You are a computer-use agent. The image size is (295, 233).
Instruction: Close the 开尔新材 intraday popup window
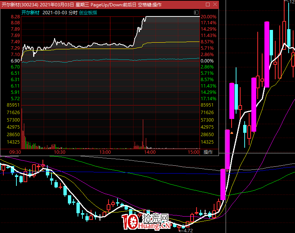215,4
